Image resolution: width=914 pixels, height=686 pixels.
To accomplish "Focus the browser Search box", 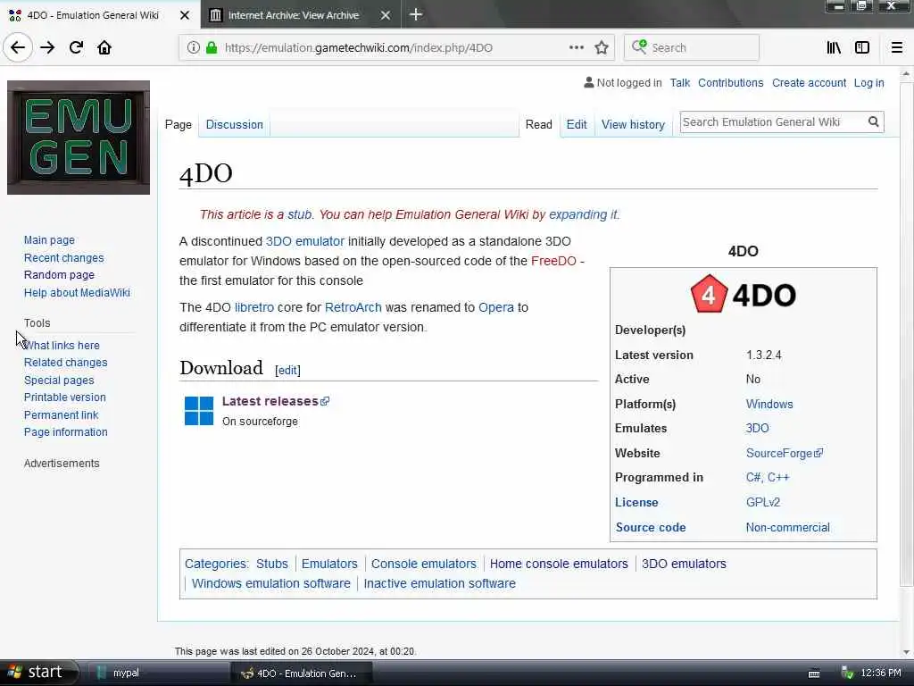I will [x=692, y=48].
